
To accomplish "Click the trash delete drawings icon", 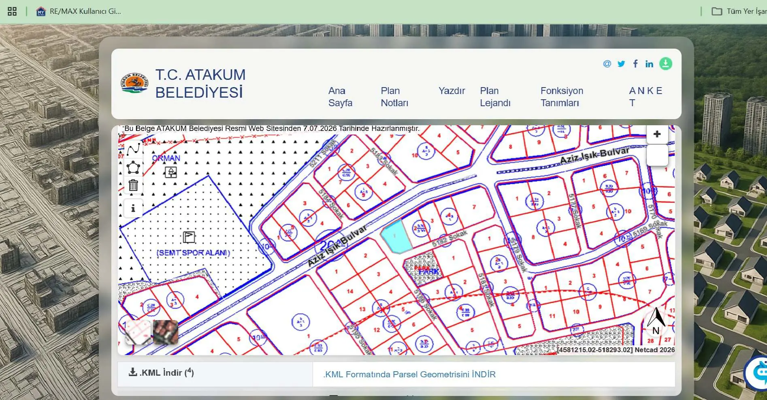I will (133, 185).
